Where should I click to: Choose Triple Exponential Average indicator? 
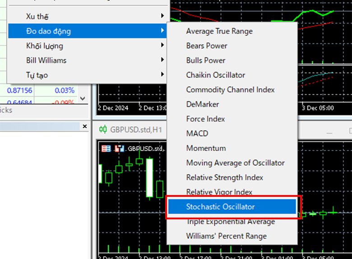tap(232, 221)
